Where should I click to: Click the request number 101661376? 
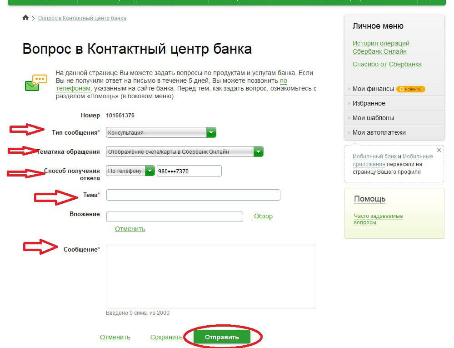click(120, 116)
